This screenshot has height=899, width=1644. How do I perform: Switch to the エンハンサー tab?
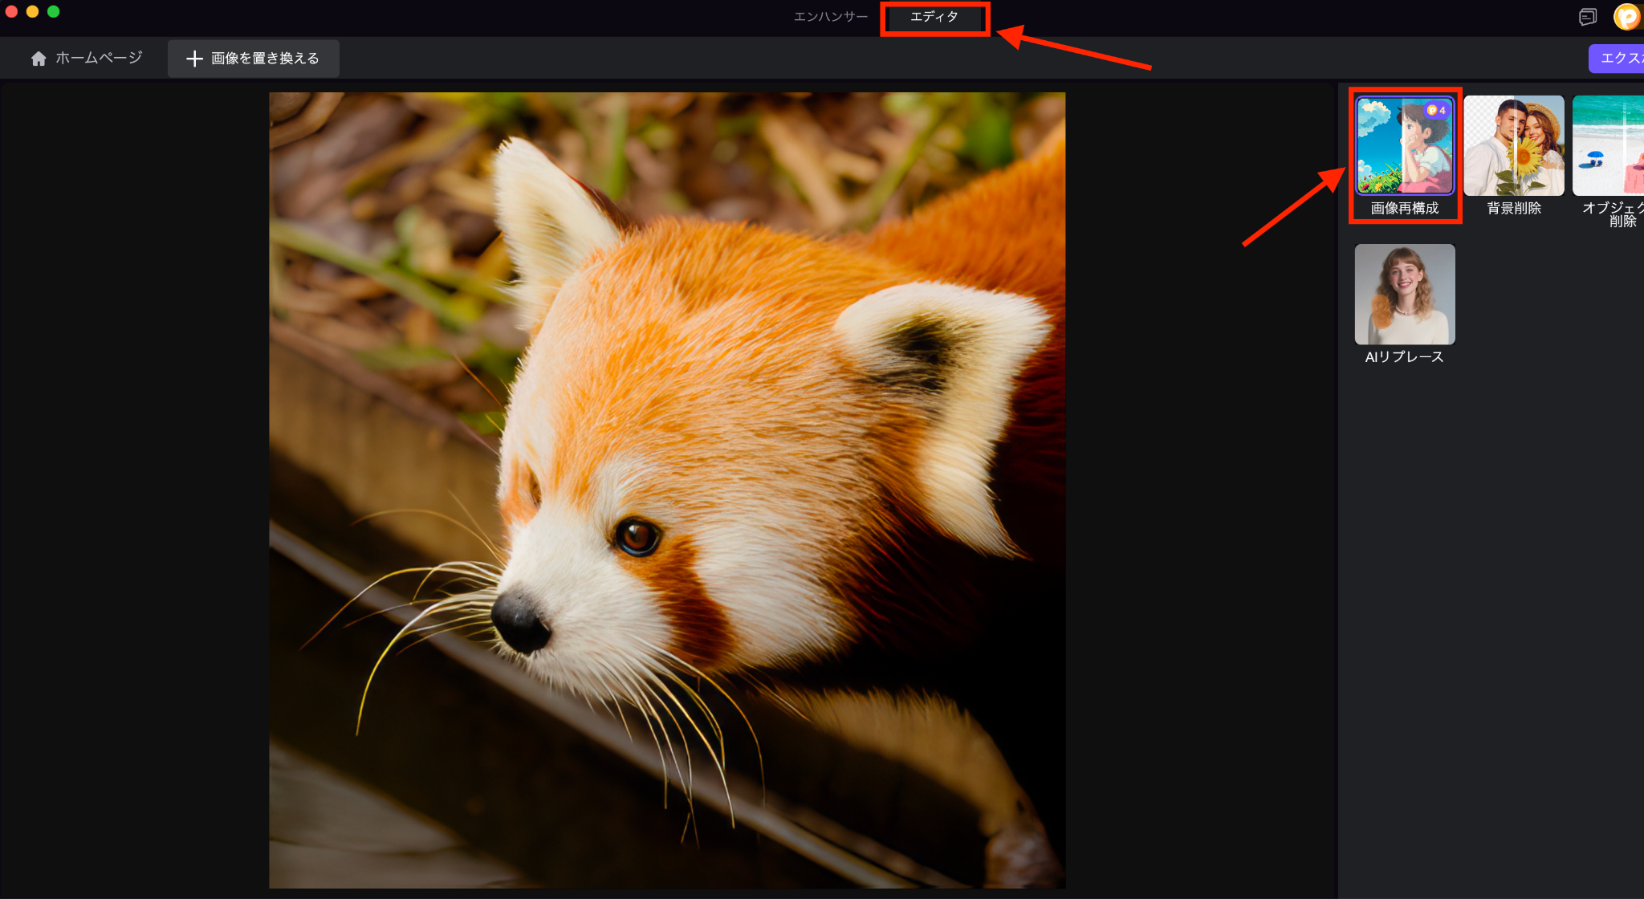[830, 17]
